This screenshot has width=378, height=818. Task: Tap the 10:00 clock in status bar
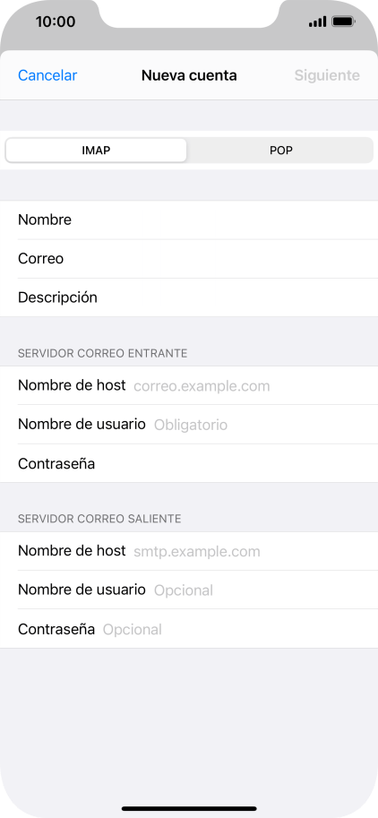click(56, 22)
